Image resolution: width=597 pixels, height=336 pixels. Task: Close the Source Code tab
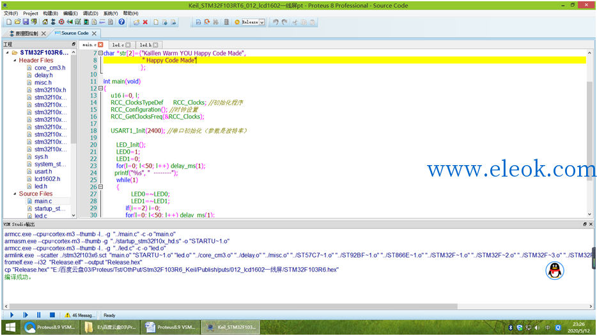(94, 33)
